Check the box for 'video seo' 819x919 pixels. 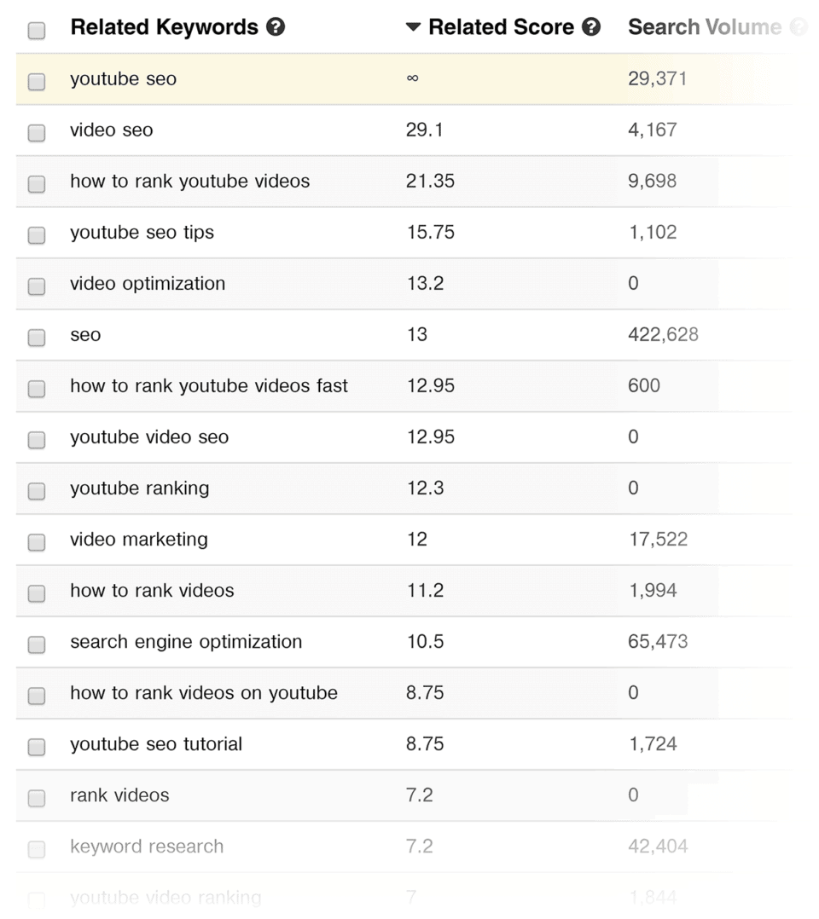(x=36, y=132)
